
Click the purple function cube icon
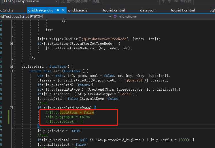point(115,17)
